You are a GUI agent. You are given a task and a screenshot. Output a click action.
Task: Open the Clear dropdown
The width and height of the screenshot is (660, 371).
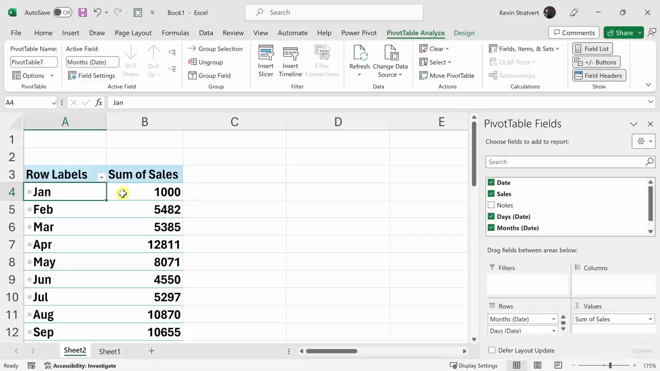[434, 48]
